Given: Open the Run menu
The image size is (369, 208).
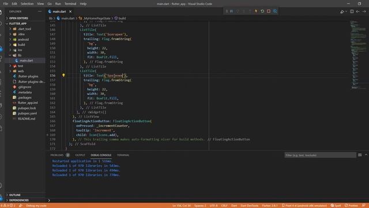Looking at the screenshot, I should [58, 4].
